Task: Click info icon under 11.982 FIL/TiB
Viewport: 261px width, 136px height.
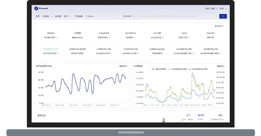Action: [220, 53]
